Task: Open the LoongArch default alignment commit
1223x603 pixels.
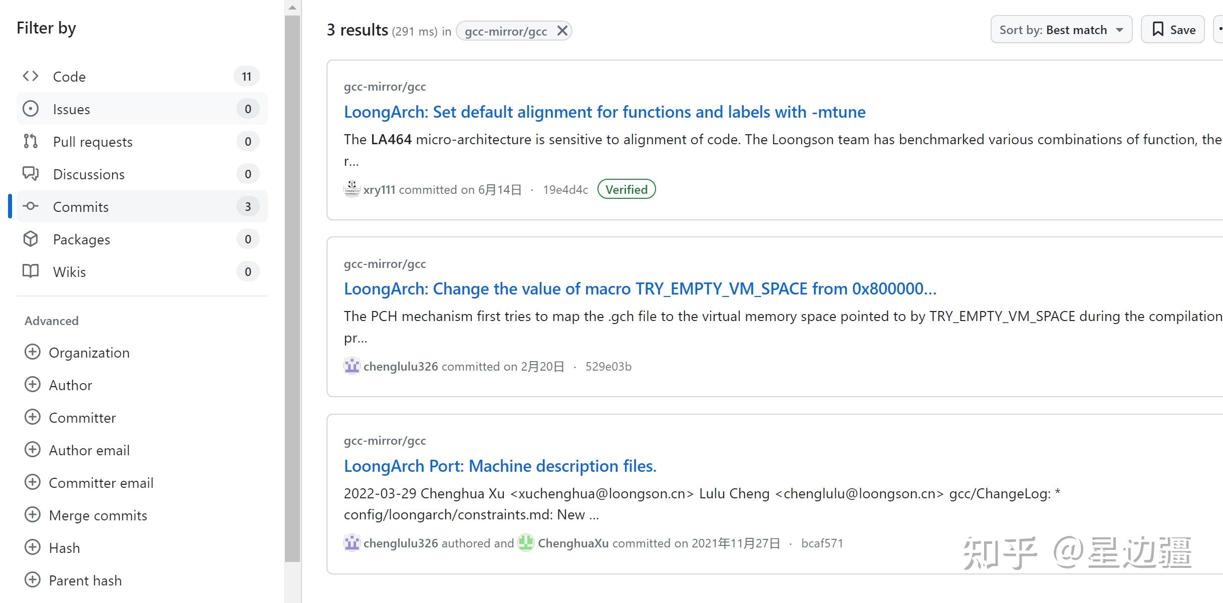Action: [x=604, y=112]
